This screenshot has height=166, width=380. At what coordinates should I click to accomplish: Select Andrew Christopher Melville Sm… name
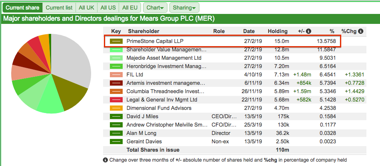167,125
